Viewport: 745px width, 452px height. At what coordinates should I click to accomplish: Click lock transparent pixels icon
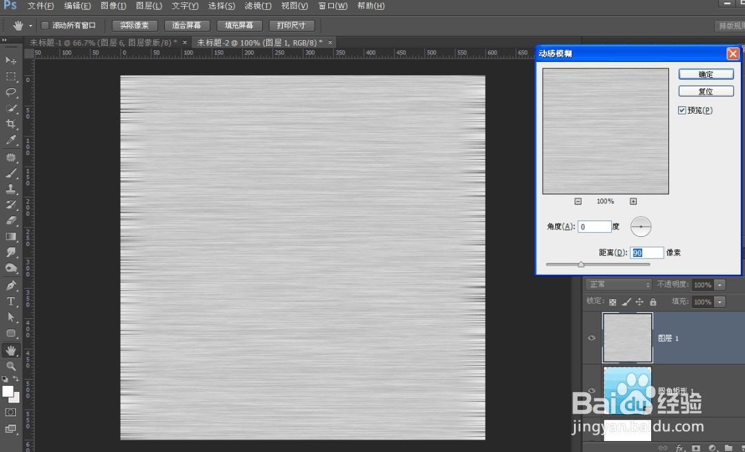[613, 302]
